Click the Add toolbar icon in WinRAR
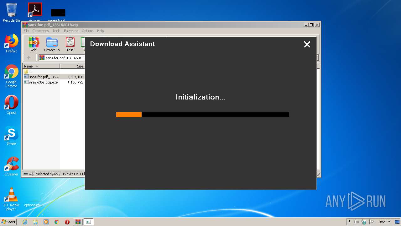The width and height of the screenshot is (401, 226). tap(34, 44)
